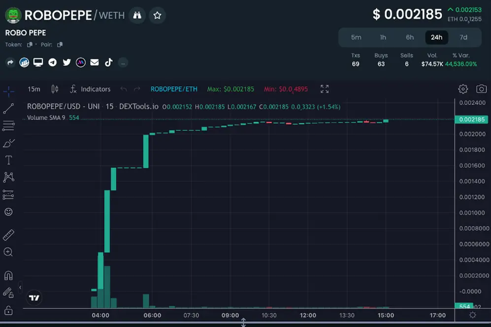Select the Fib retracement tool
The width and height of the screenshot is (491, 327).
[8, 126]
